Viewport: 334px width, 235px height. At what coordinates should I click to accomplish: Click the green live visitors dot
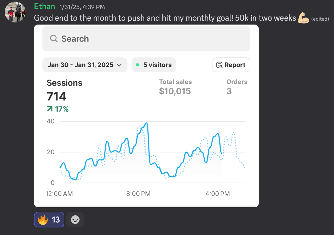(137, 65)
